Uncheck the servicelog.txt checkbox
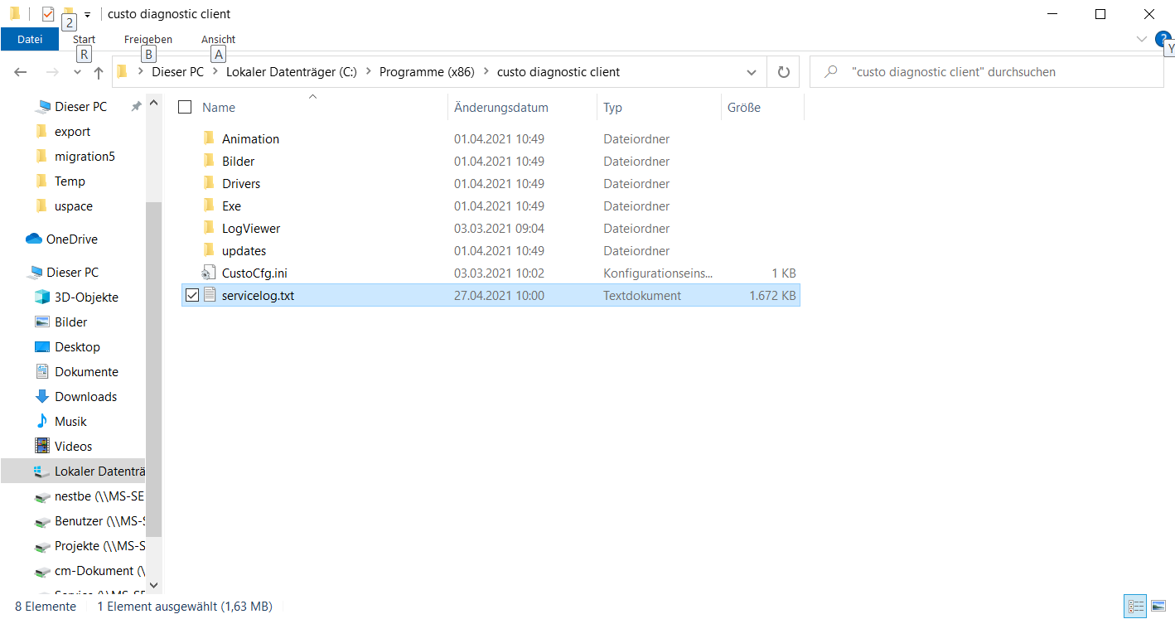1175x619 pixels. click(x=191, y=295)
